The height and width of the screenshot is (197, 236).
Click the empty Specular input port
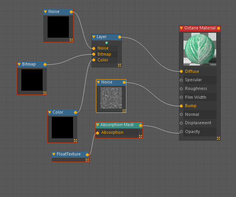(181, 80)
